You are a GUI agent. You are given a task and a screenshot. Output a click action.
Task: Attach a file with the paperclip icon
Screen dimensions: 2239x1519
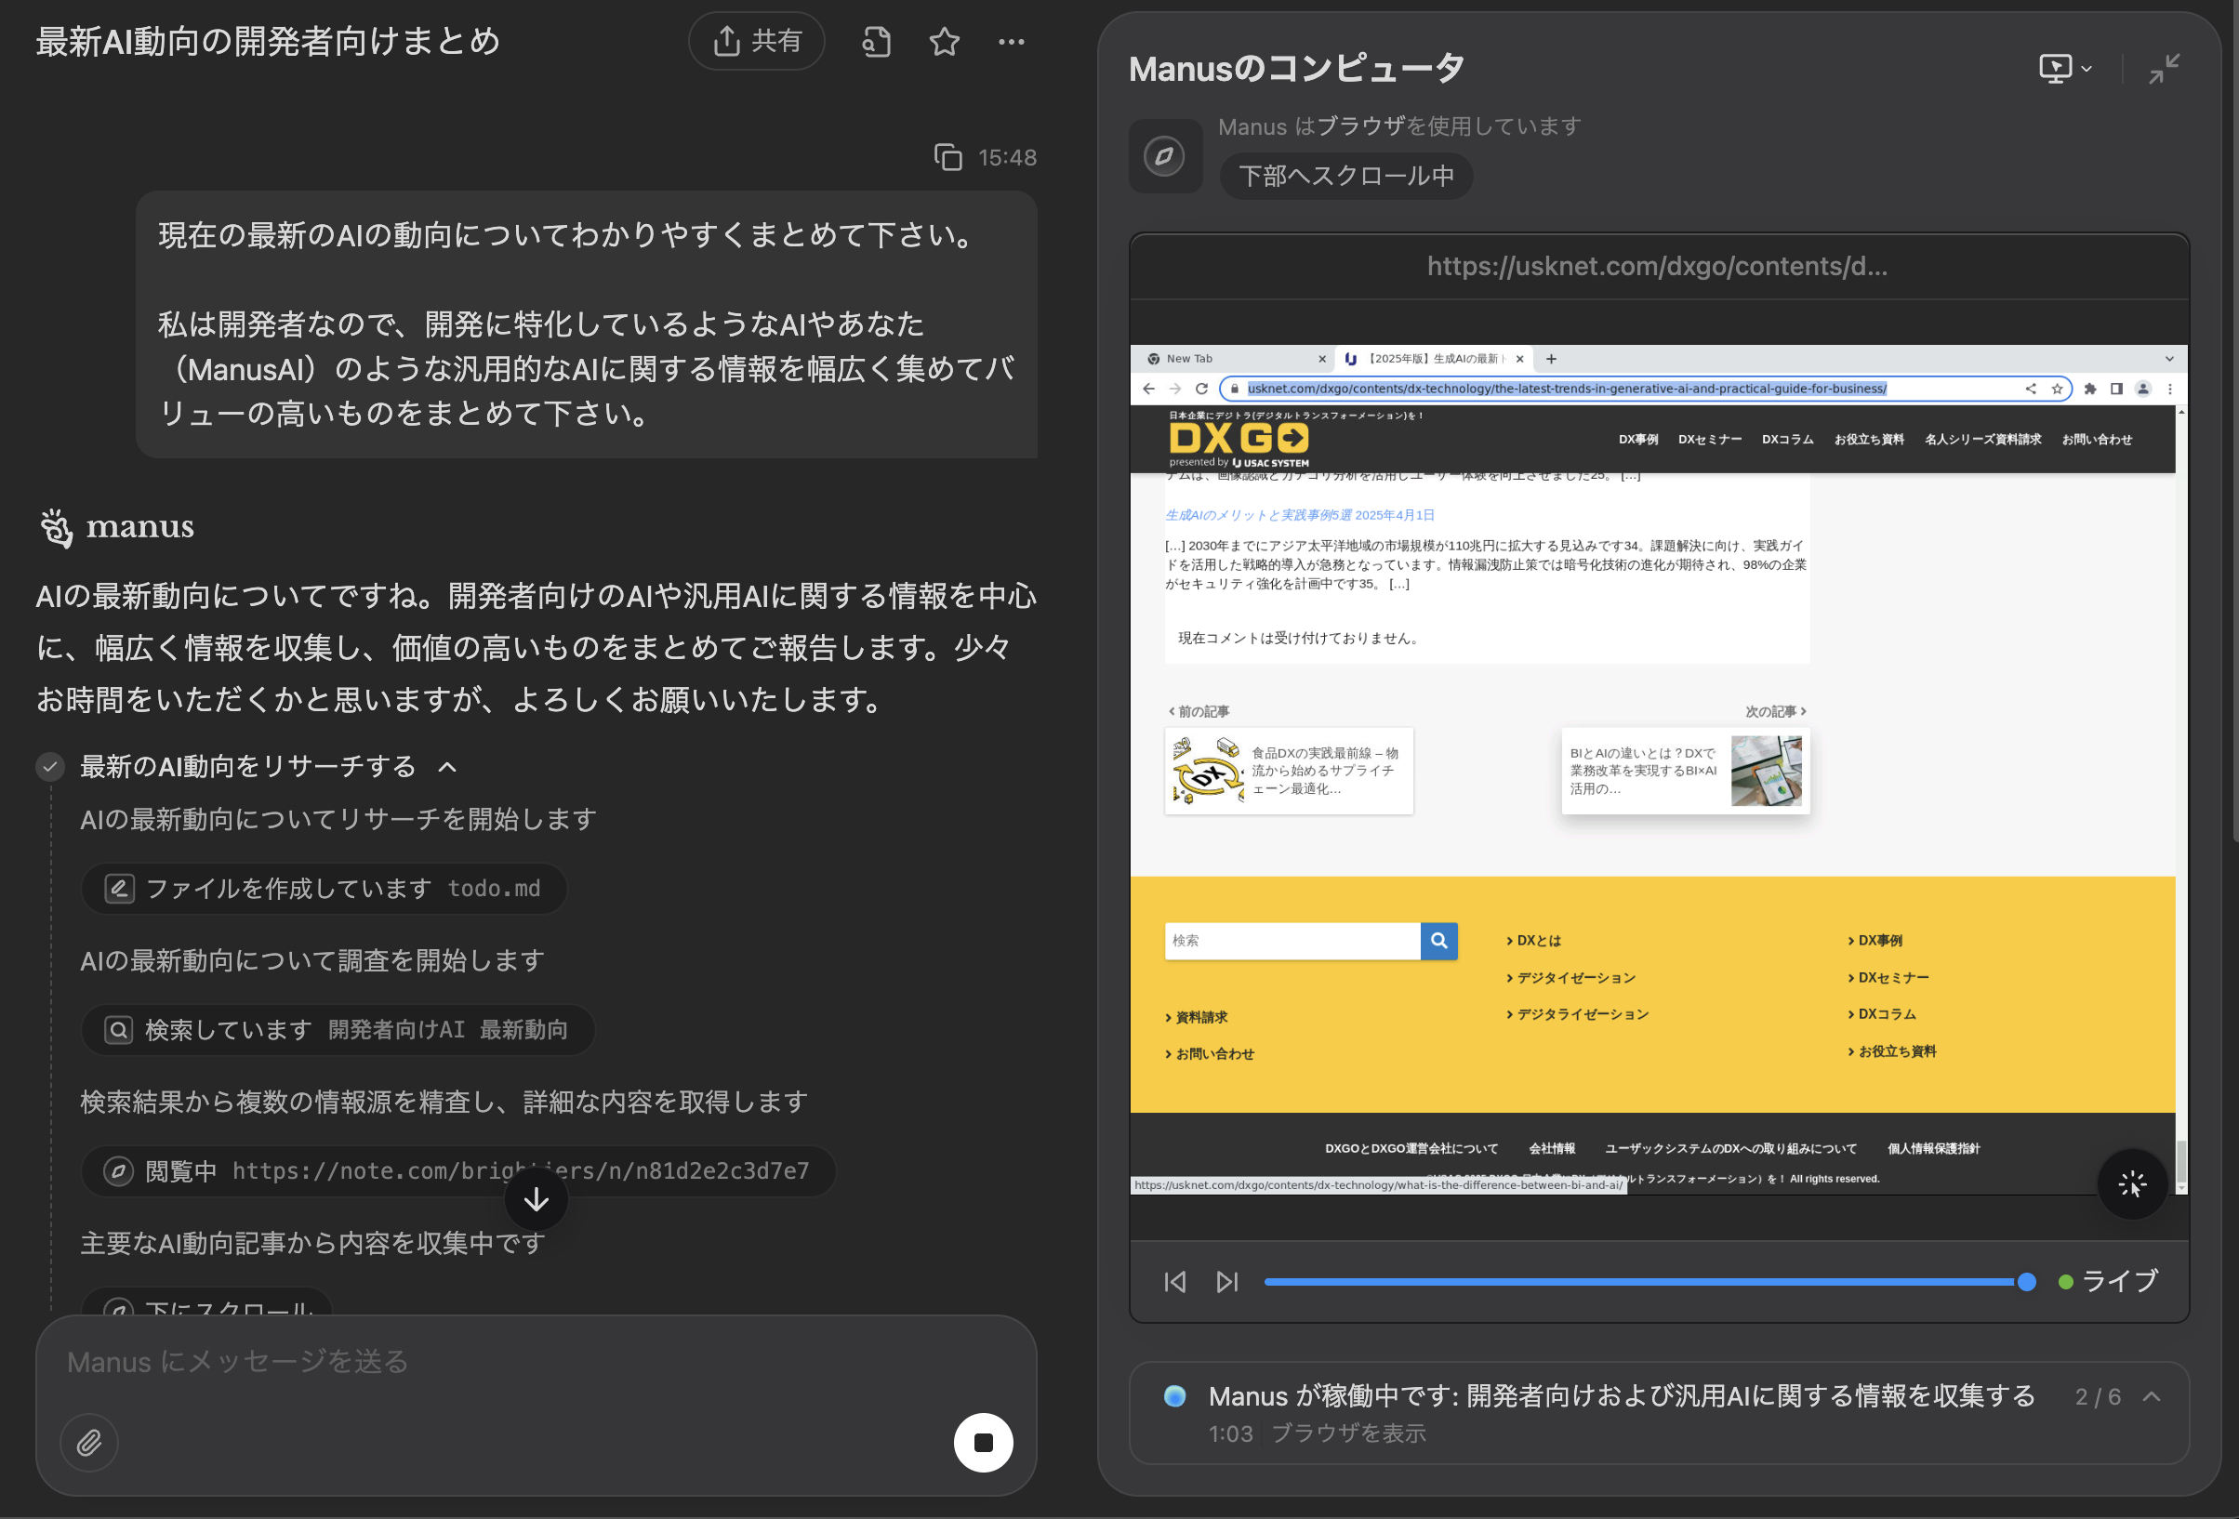(88, 1442)
